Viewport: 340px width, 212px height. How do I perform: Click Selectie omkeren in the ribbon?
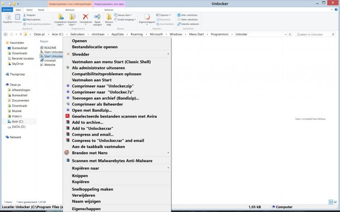tap(189, 24)
